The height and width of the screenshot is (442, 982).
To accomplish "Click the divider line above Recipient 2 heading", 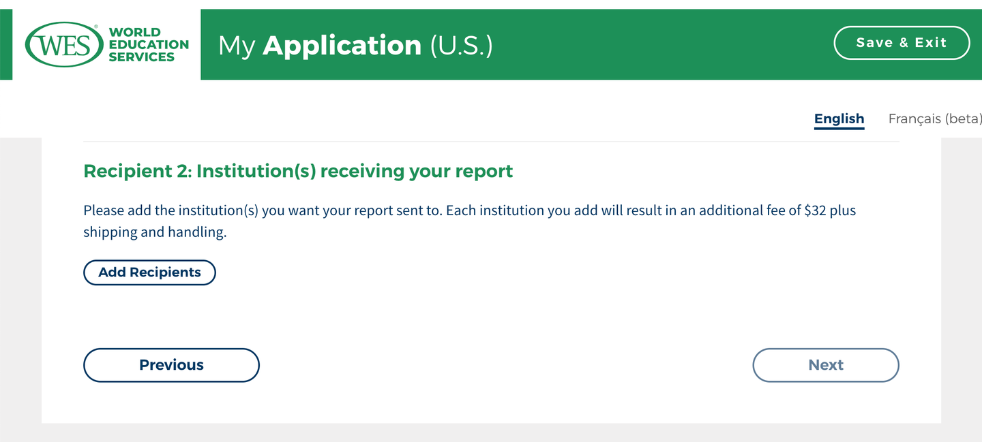I will point(491,142).
